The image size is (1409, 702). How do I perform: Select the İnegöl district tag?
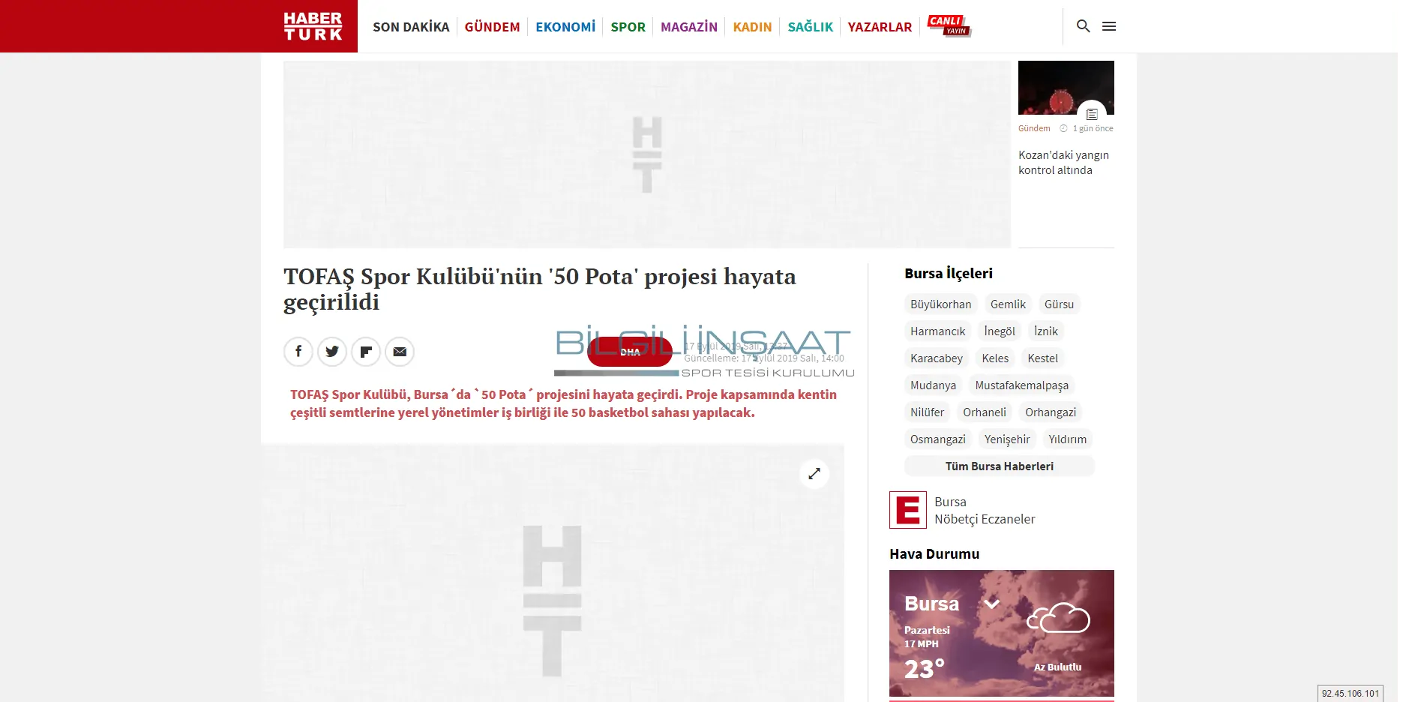click(1000, 331)
